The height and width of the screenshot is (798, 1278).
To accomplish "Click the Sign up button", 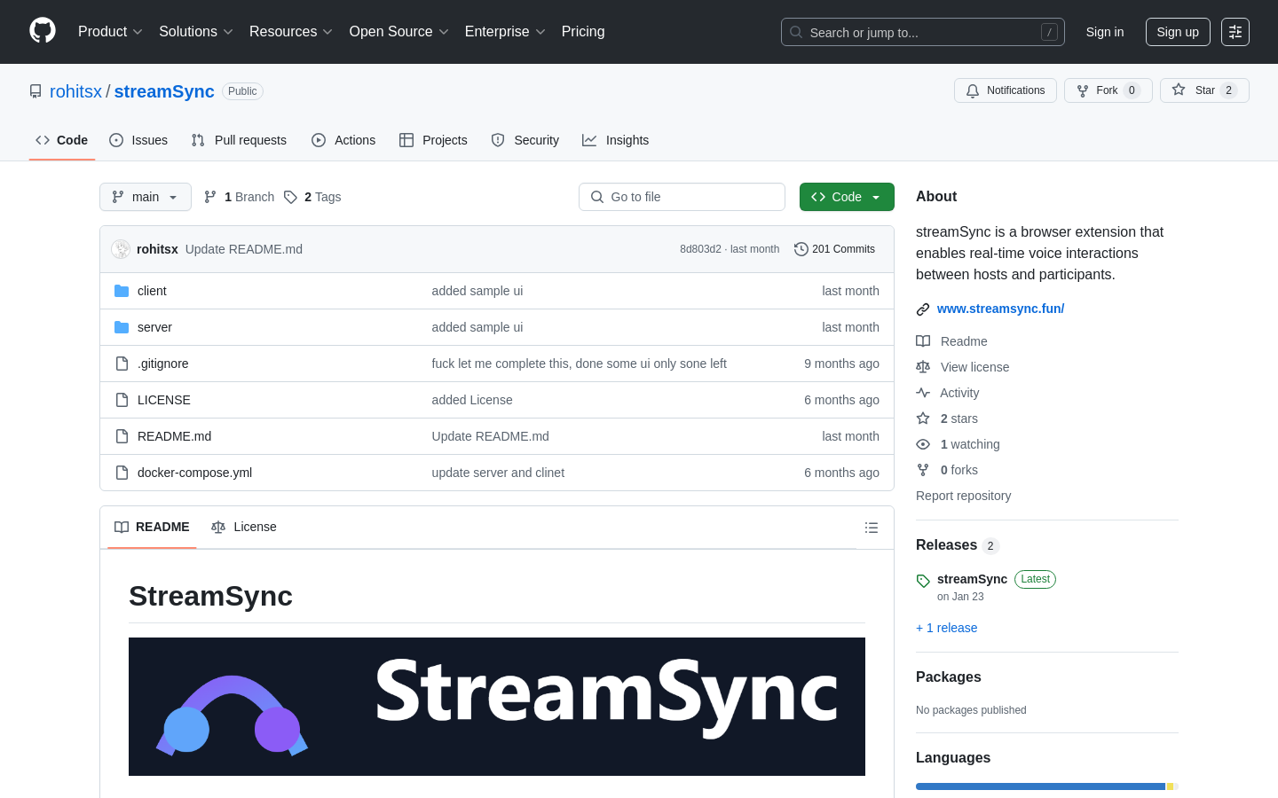I will (1178, 32).
